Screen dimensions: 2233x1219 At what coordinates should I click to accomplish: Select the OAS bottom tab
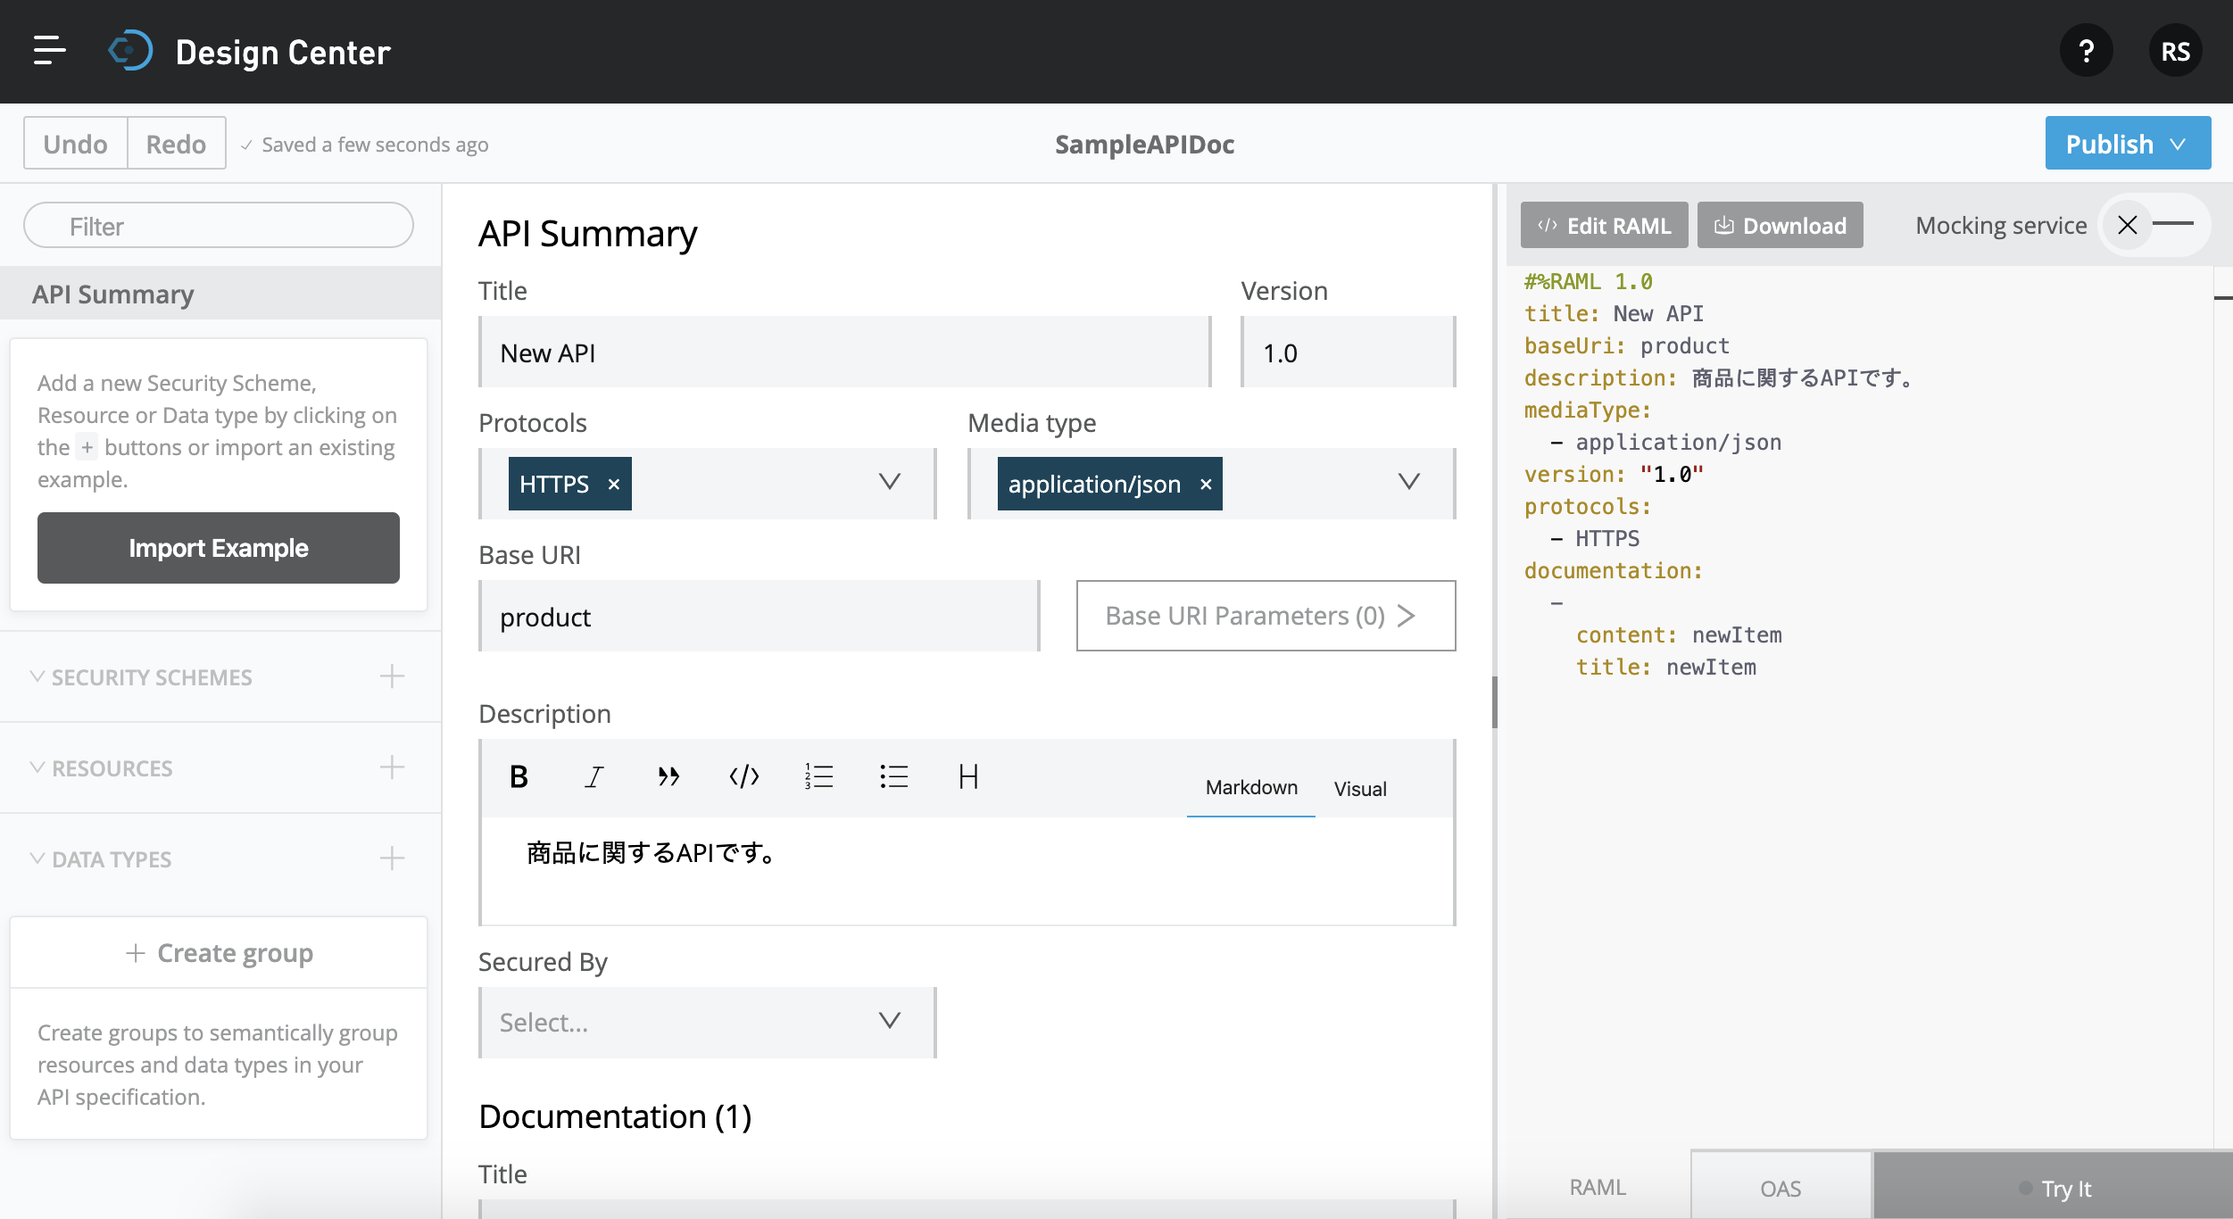(1781, 1188)
